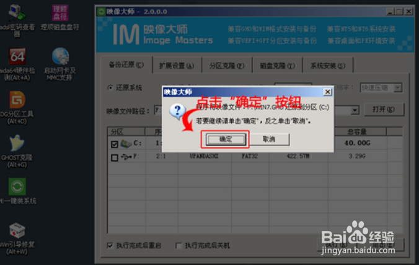
Task: Open 启动网卡及MMC支持 desktop icon
Action: (60, 64)
